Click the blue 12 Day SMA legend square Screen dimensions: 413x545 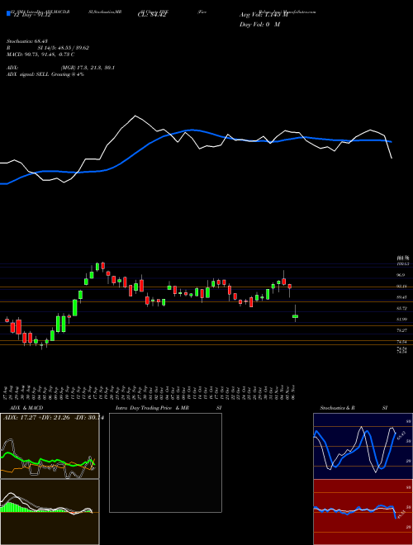(8, 13)
